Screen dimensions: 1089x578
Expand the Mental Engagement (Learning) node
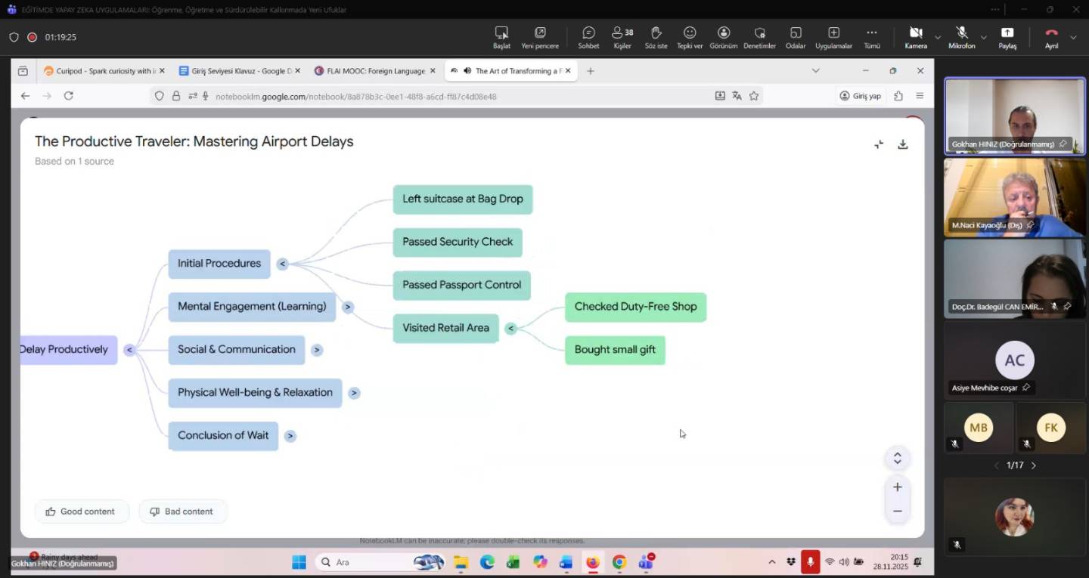click(348, 307)
